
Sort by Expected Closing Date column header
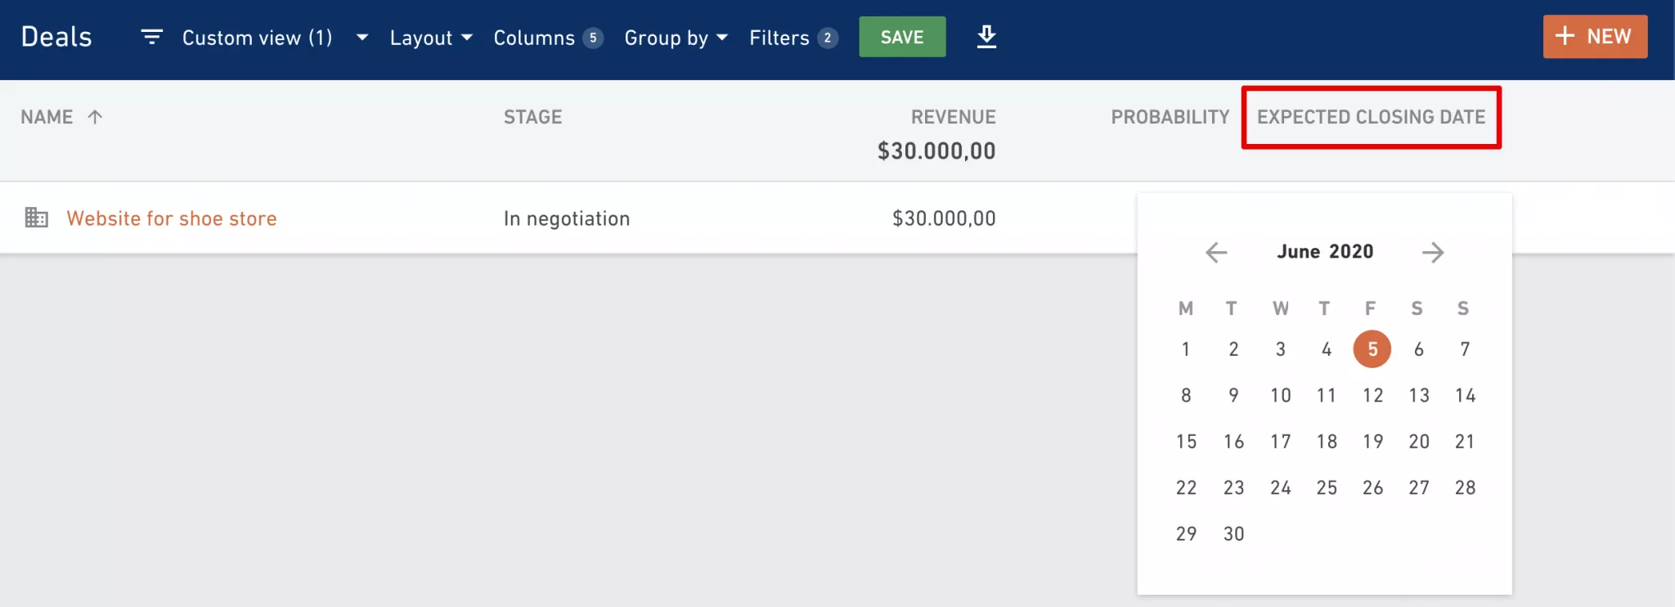point(1371,117)
